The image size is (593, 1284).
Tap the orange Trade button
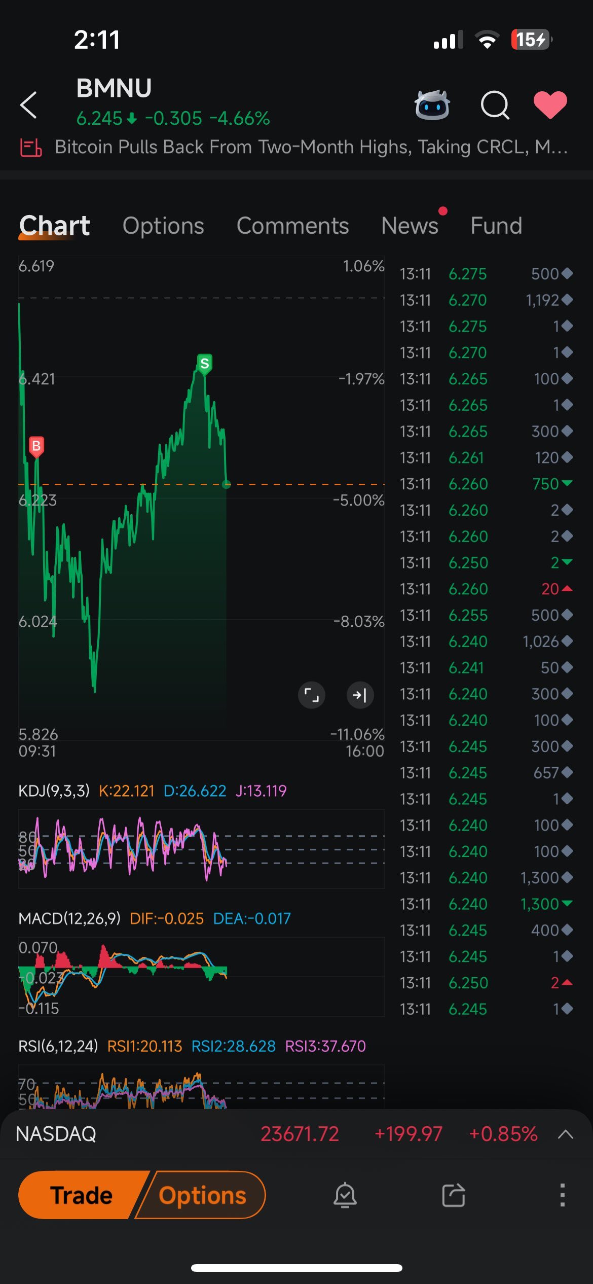point(81,1195)
